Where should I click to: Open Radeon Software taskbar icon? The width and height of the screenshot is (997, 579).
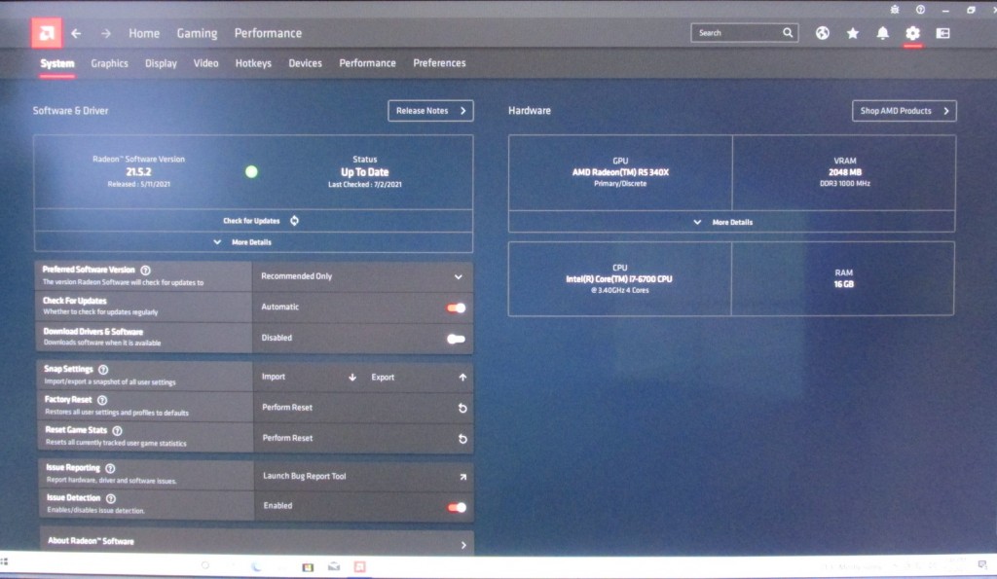360,566
